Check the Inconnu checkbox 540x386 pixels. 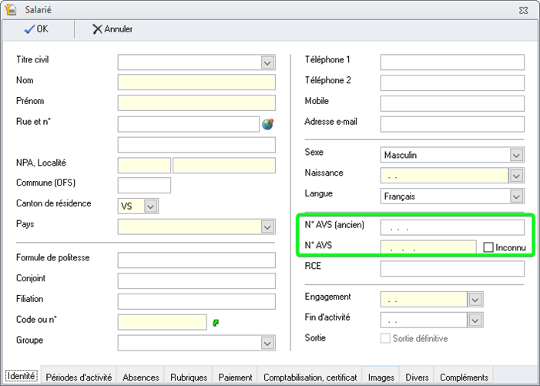[x=488, y=247]
